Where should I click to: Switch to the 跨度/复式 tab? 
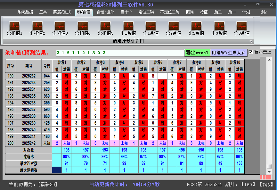click(62, 12)
